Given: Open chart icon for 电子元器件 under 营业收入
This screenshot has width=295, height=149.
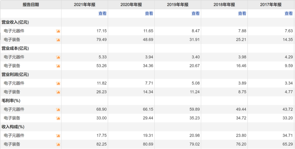Looking at the screenshot, I should pyautogui.click(x=58, y=31).
